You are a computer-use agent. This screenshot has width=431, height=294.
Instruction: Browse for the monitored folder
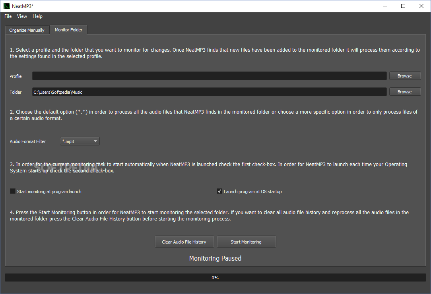click(x=405, y=92)
